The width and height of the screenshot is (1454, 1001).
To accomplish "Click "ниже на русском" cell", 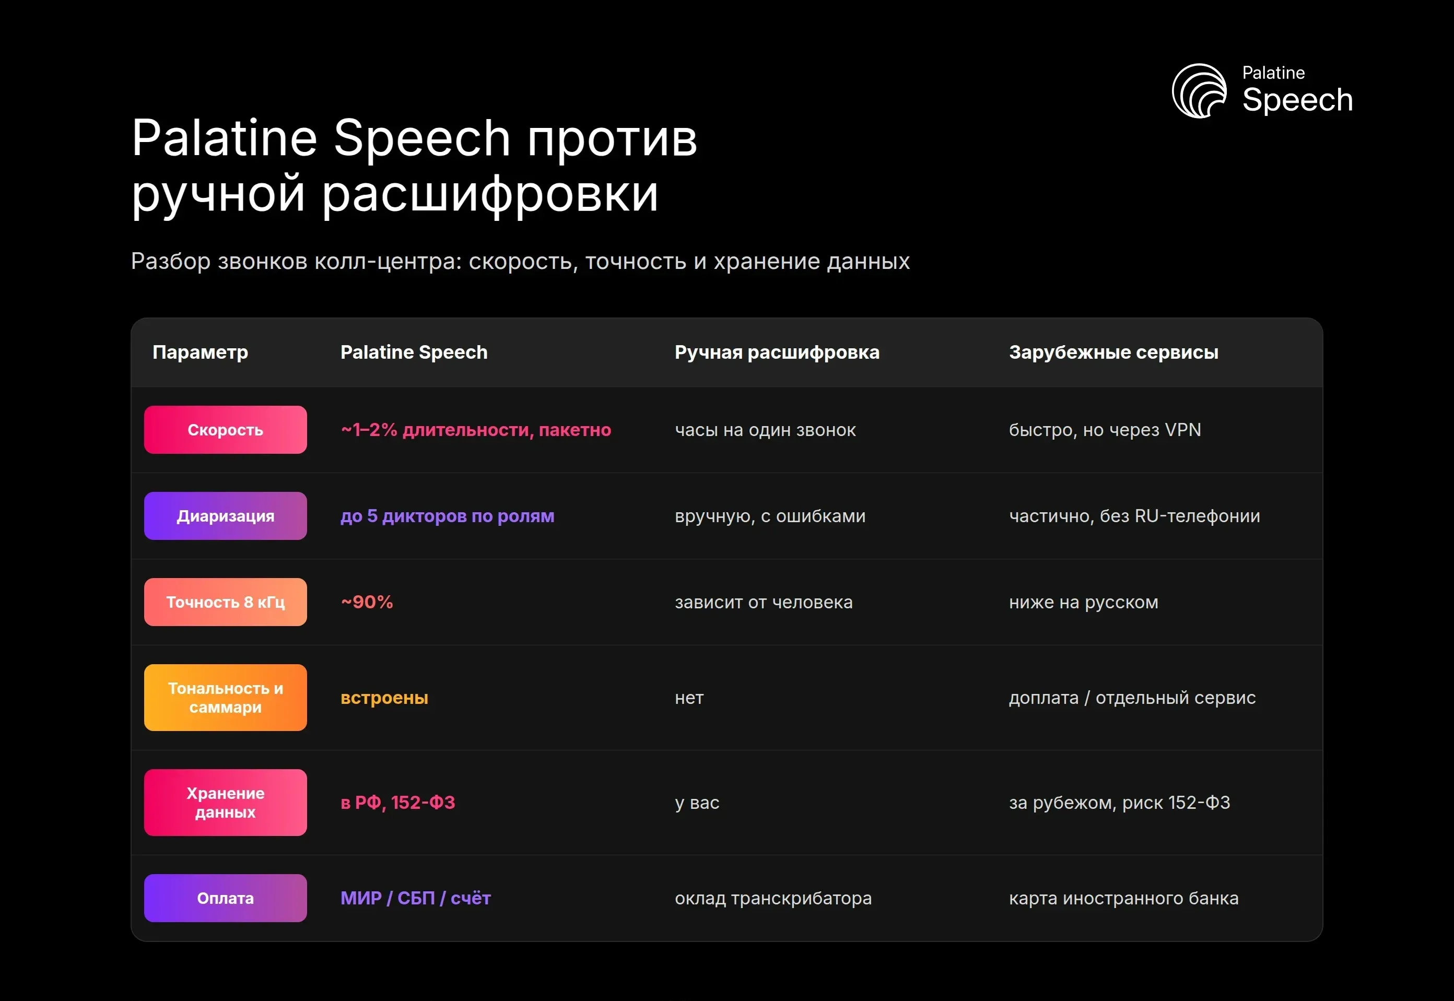I will tap(1083, 602).
